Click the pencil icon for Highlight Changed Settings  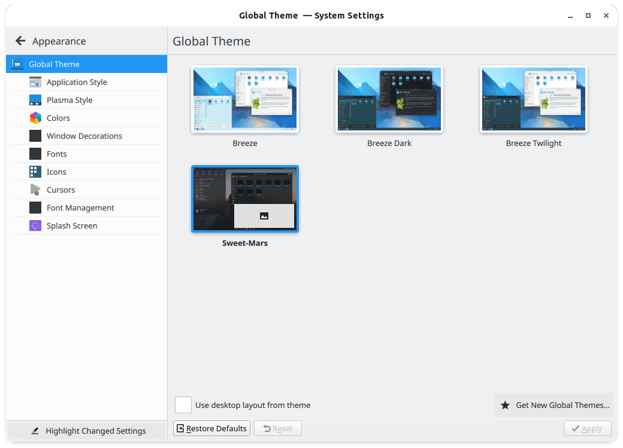35,431
